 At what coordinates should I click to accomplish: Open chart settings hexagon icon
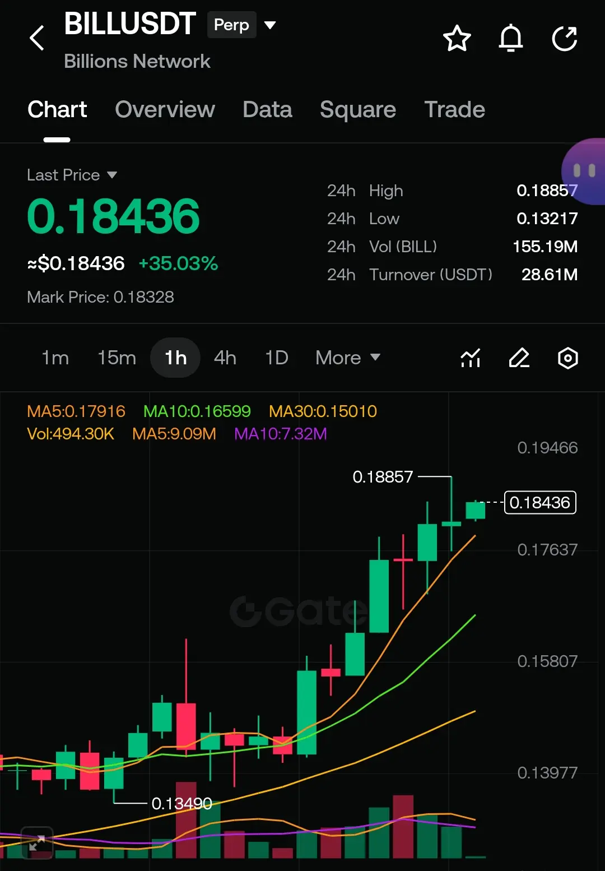click(x=568, y=358)
